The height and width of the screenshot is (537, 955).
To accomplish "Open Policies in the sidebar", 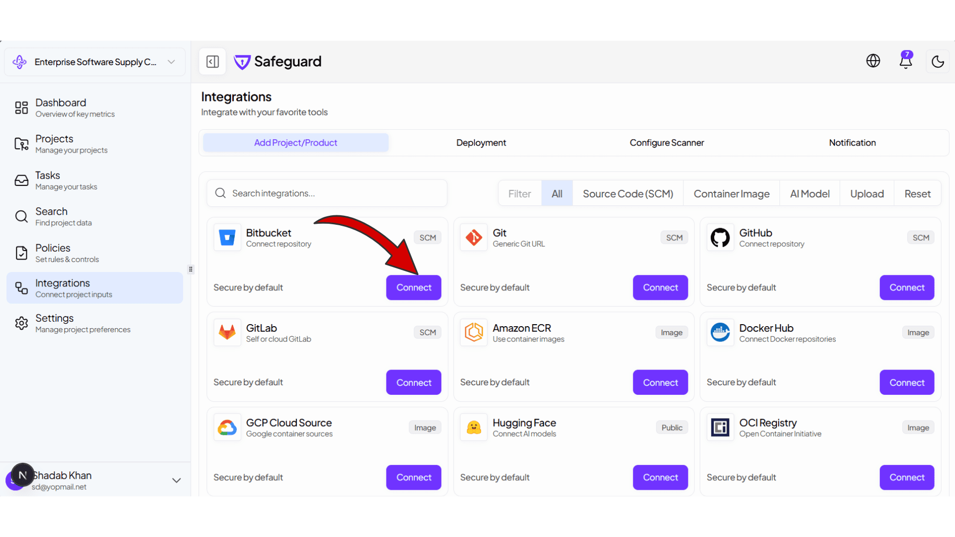I will coord(95,253).
